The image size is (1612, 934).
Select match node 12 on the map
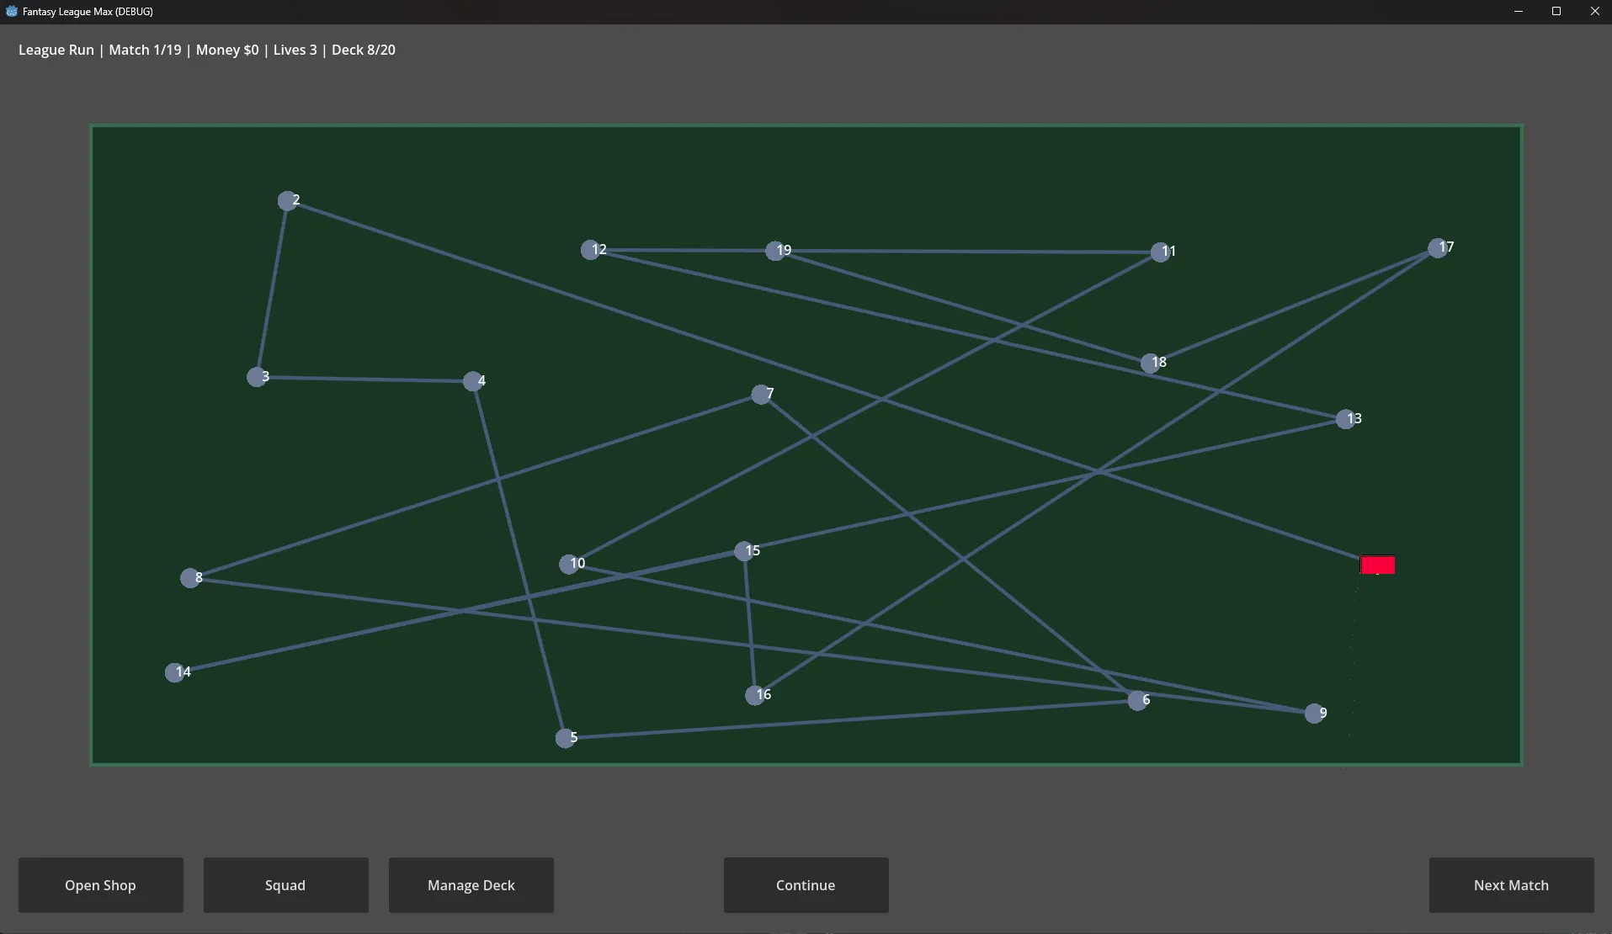592,250
